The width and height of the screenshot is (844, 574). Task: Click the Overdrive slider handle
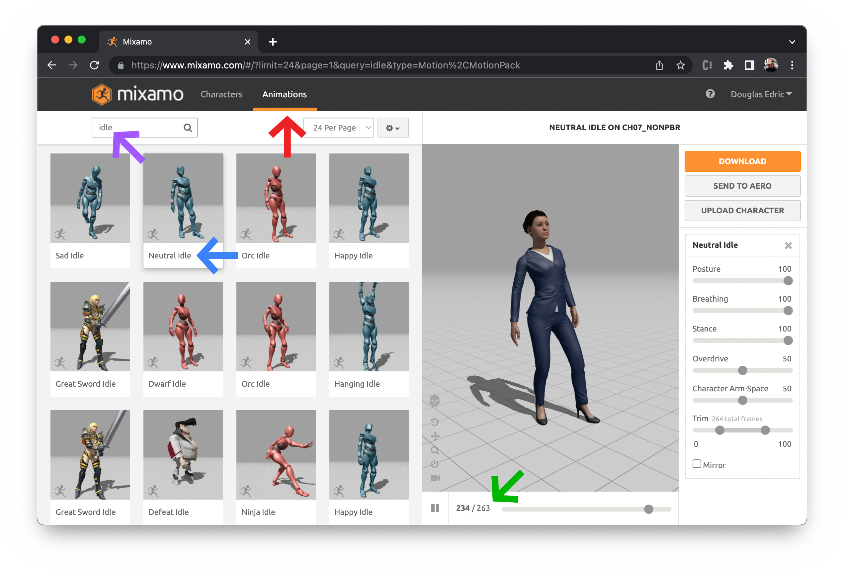pyautogui.click(x=742, y=370)
